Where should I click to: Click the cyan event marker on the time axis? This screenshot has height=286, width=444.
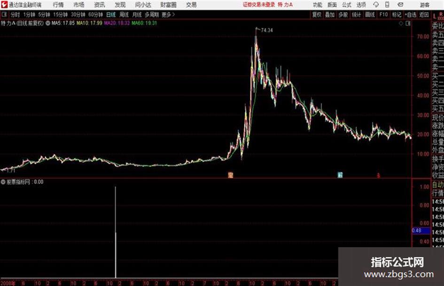[340, 175]
